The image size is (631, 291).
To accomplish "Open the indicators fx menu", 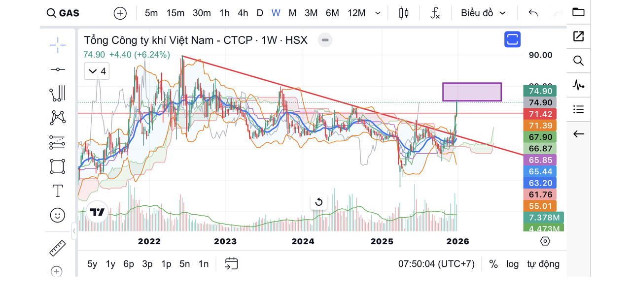I will click(435, 13).
